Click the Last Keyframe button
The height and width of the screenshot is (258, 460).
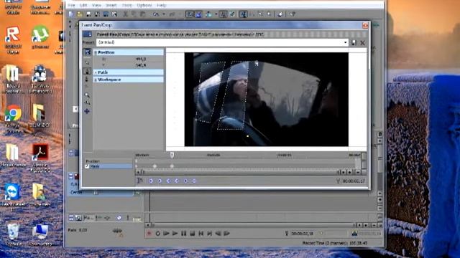(177, 181)
